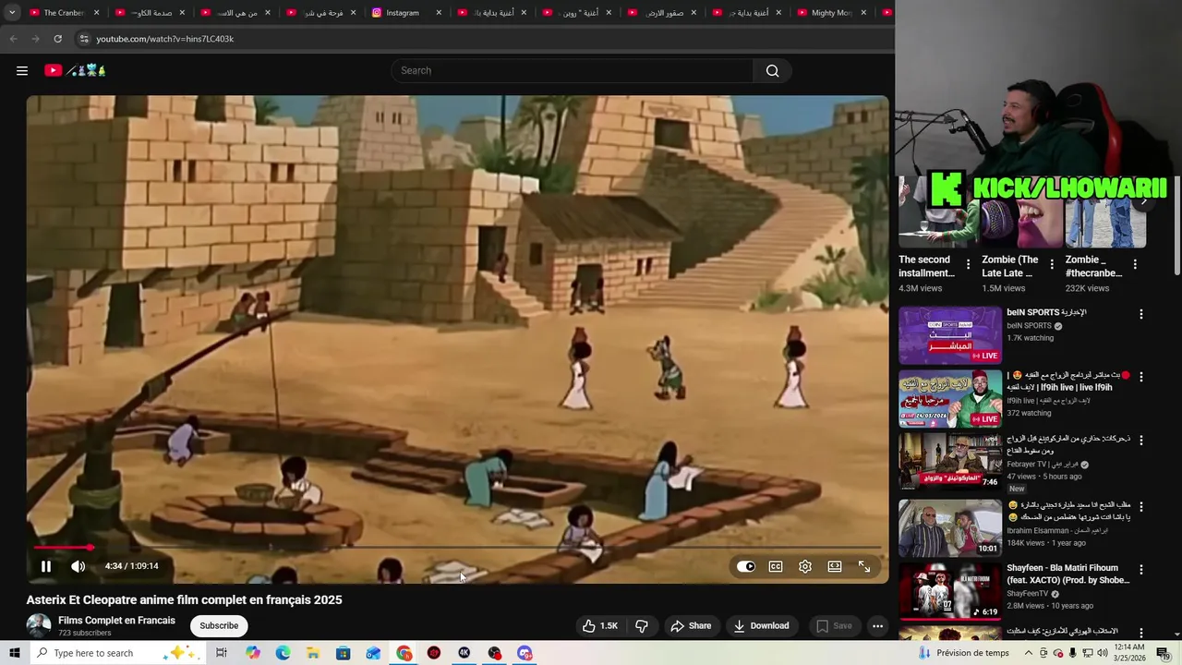Viewport: 1182px width, 665px height.
Task: Seek on the red video progress bar
Action: (x=457, y=548)
